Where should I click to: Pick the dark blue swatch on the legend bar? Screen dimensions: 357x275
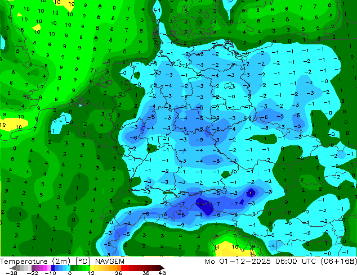coord(53,268)
